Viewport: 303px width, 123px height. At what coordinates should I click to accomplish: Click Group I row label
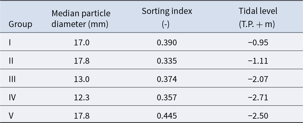pos(10,43)
